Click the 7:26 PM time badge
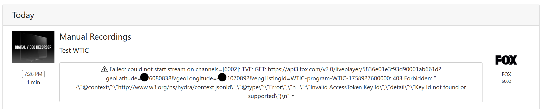 click(x=33, y=74)
